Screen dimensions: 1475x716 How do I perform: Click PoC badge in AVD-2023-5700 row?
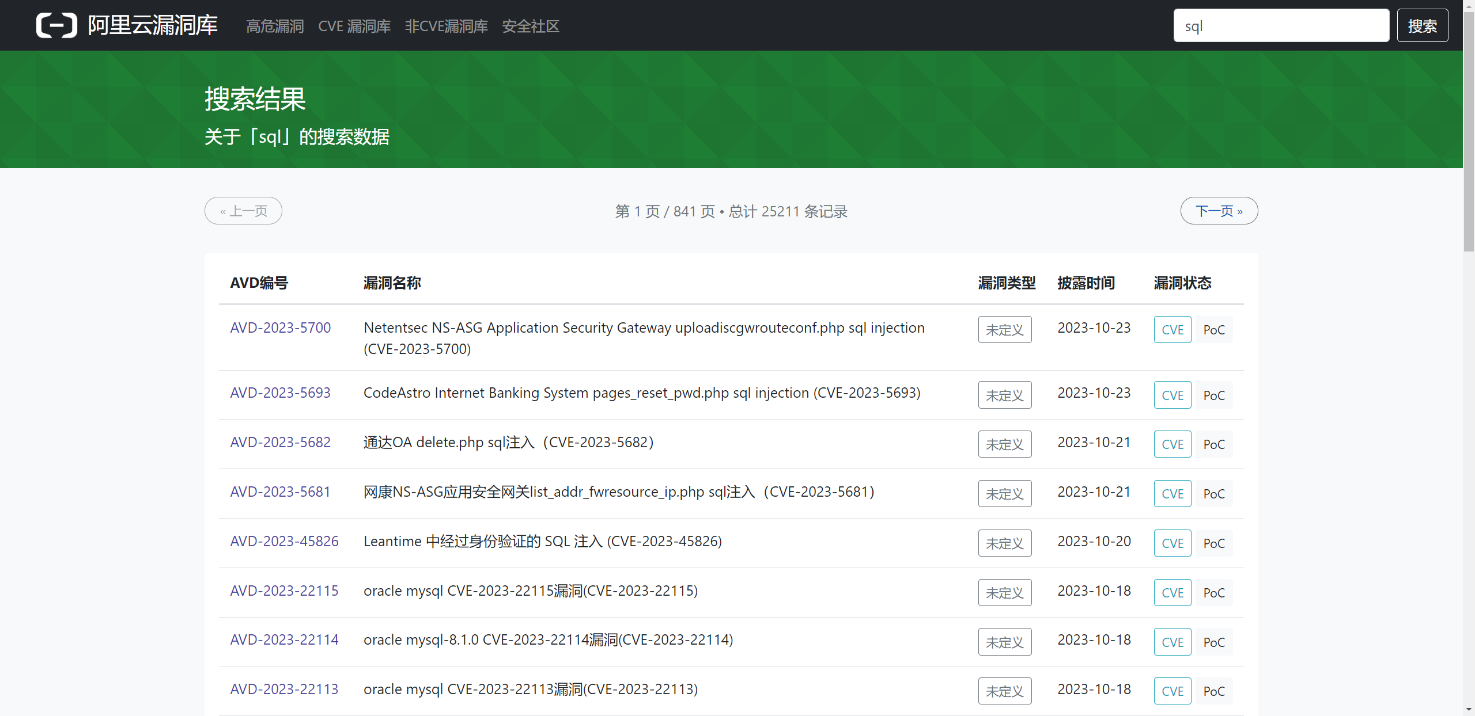(1214, 330)
